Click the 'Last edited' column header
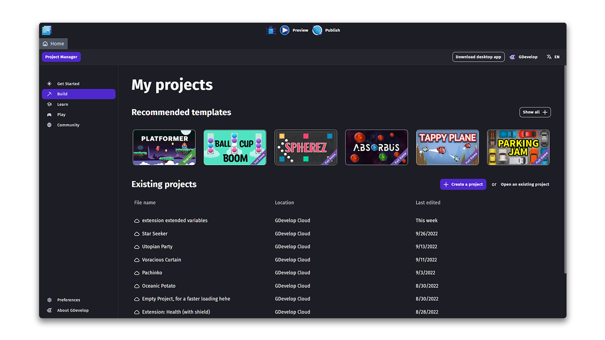 tap(428, 203)
